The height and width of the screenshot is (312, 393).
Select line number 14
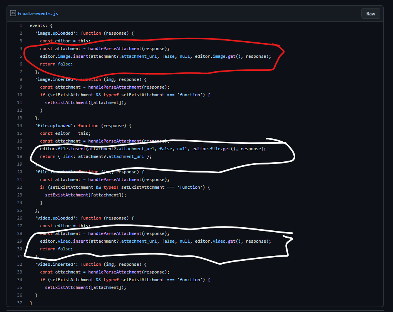(20, 126)
